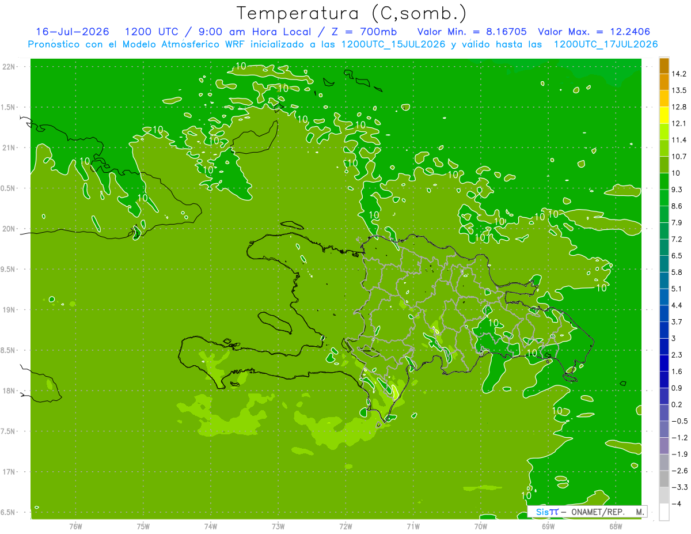The width and height of the screenshot is (691, 534).
Task: Click the gray color scale segment between -3.3 and -2.6
Action: [x=664, y=479]
